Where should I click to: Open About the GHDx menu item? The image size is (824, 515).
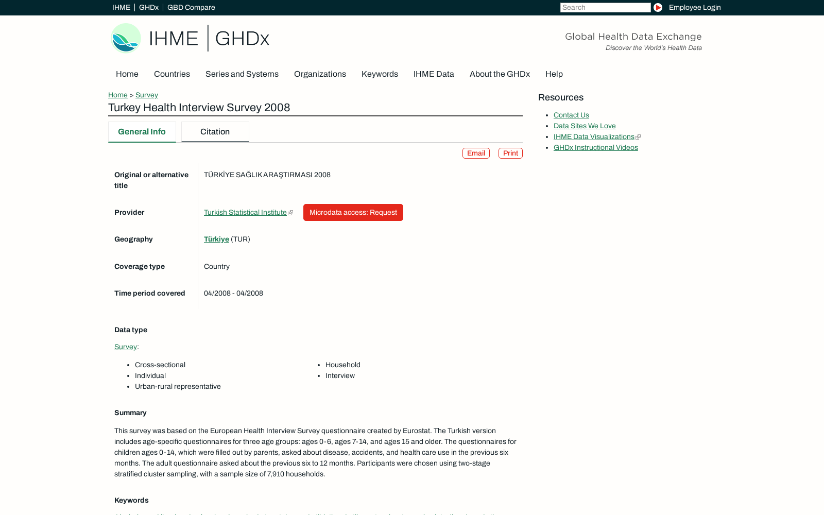pos(500,74)
